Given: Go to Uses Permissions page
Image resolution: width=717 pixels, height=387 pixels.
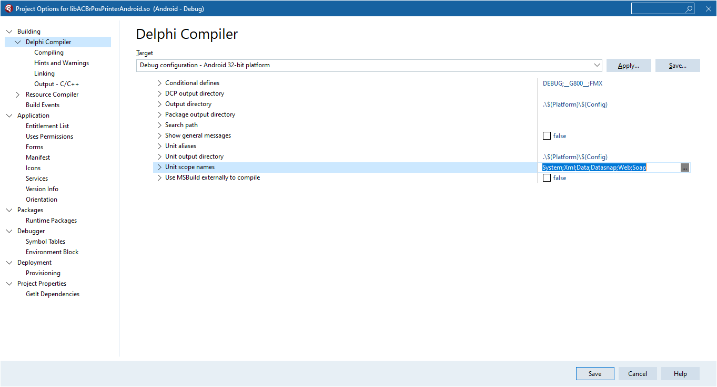Looking at the screenshot, I should tap(49, 137).
